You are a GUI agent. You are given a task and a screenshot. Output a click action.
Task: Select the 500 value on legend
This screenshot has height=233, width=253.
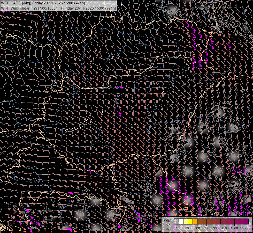197,228
